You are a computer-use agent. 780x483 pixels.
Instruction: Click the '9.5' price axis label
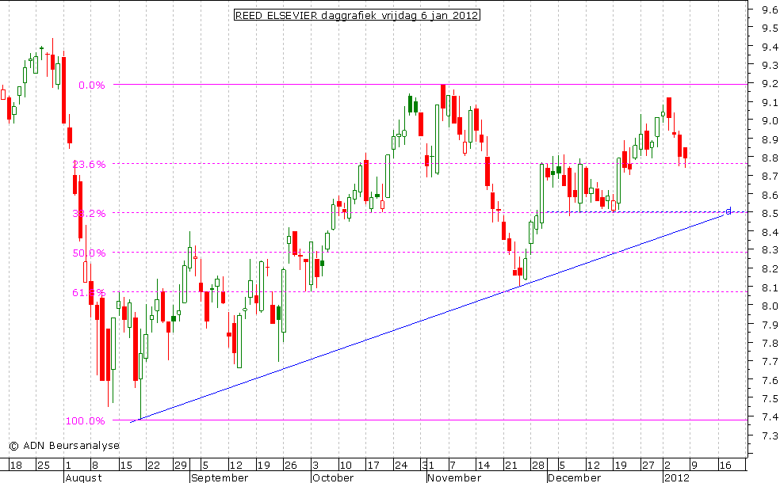770,29
